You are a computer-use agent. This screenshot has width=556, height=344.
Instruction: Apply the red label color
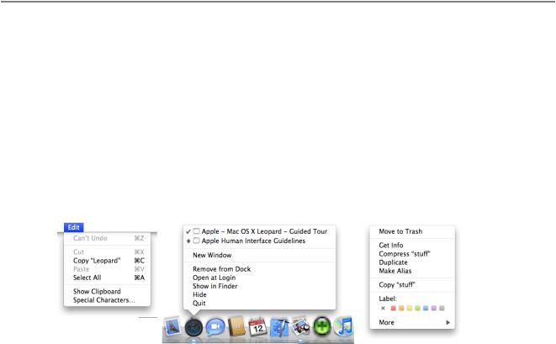(x=394, y=308)
